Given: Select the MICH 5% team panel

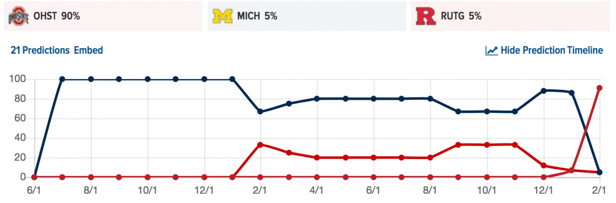Looking at the screenshot, I should [306, 16].
